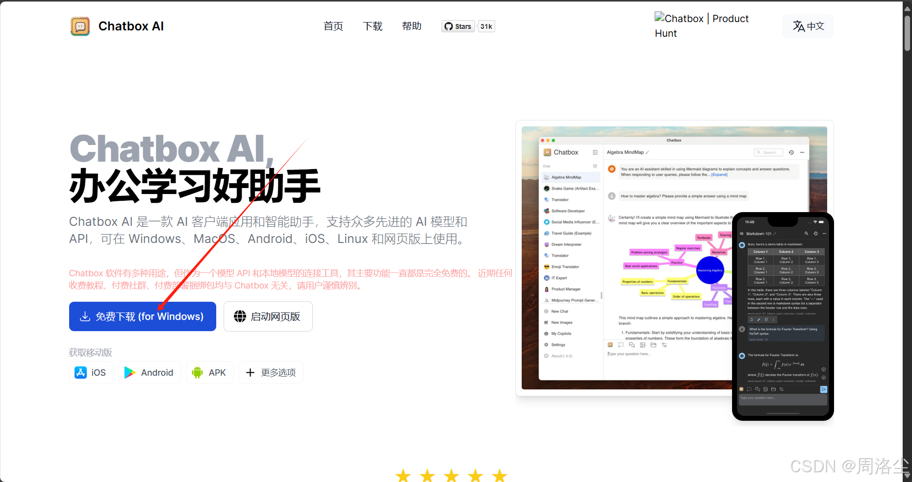Image resolution: width=912 pixels, height=482 pixels.
Task: Click the translate icon beside 中文
Action: pos(799,26)
